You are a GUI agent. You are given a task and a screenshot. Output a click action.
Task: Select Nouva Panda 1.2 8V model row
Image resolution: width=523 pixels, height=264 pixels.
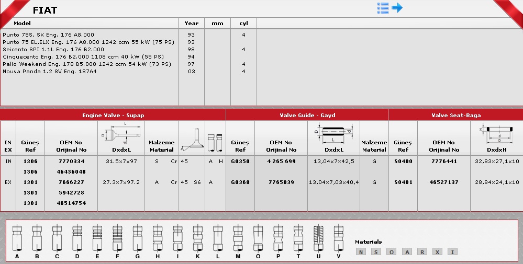[50, 72]
